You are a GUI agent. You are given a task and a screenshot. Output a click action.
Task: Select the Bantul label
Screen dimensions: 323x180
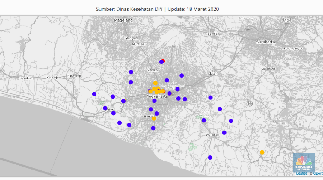[x=148, y=116]
